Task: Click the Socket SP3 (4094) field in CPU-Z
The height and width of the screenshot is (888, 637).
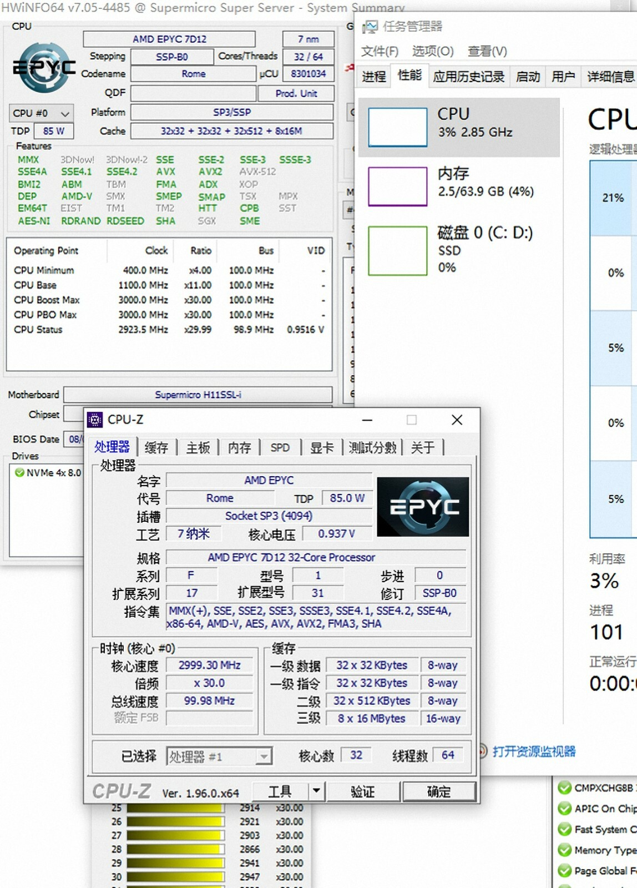Action: [x=269, y=516]
